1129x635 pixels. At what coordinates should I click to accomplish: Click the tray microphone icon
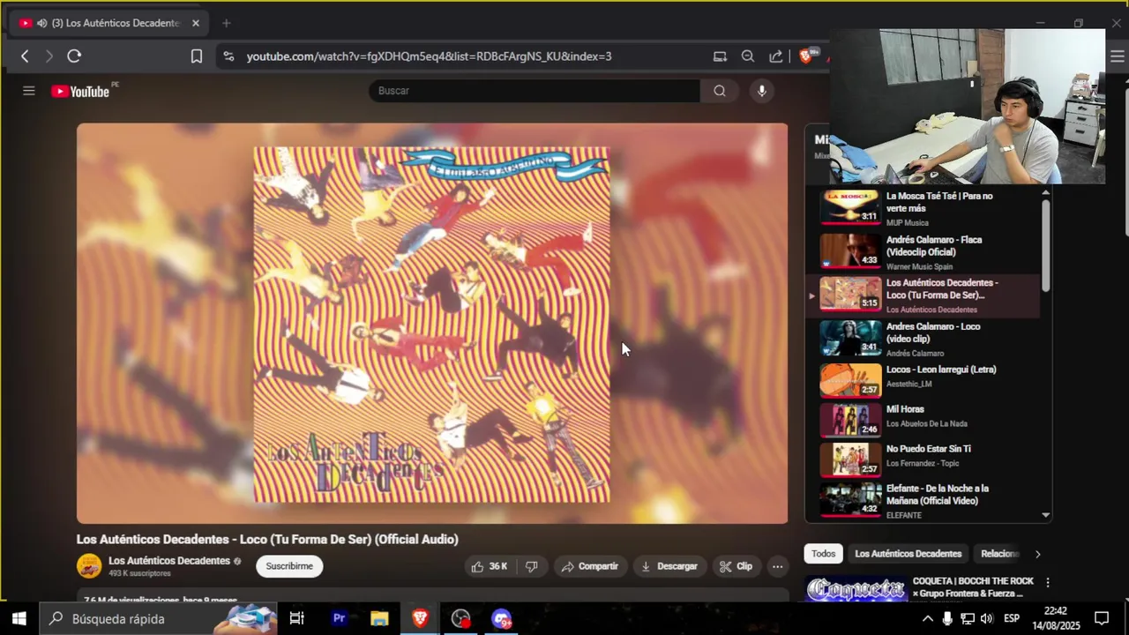[947, 618]
